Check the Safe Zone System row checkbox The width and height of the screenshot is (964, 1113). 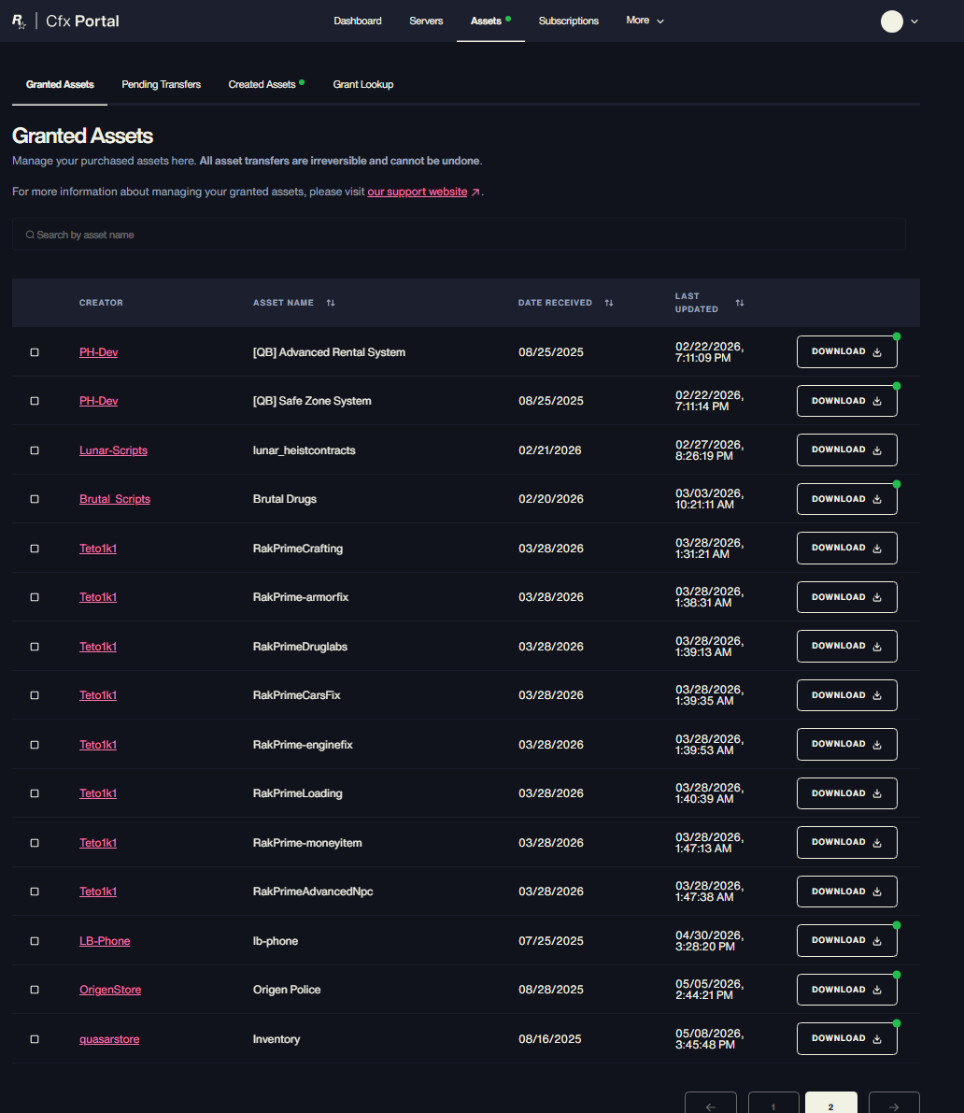pos(34,401)
